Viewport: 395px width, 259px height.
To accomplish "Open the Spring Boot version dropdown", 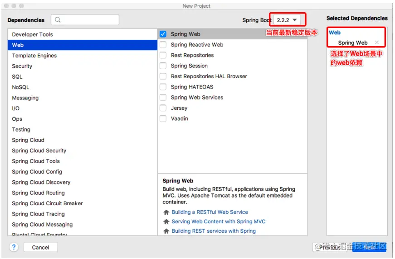I will [x=287, y=20].
